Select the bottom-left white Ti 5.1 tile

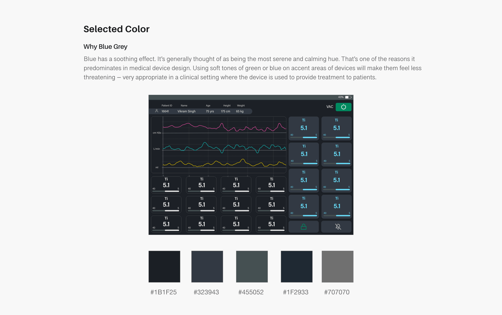166,224
